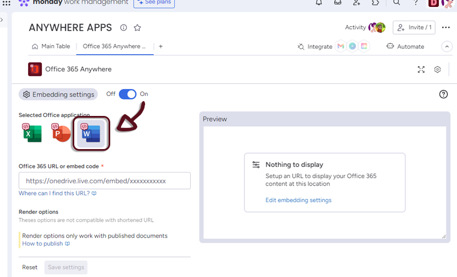Select the PowerPoint application icon
Screen dimensions: 457x277
pos(61,133)
